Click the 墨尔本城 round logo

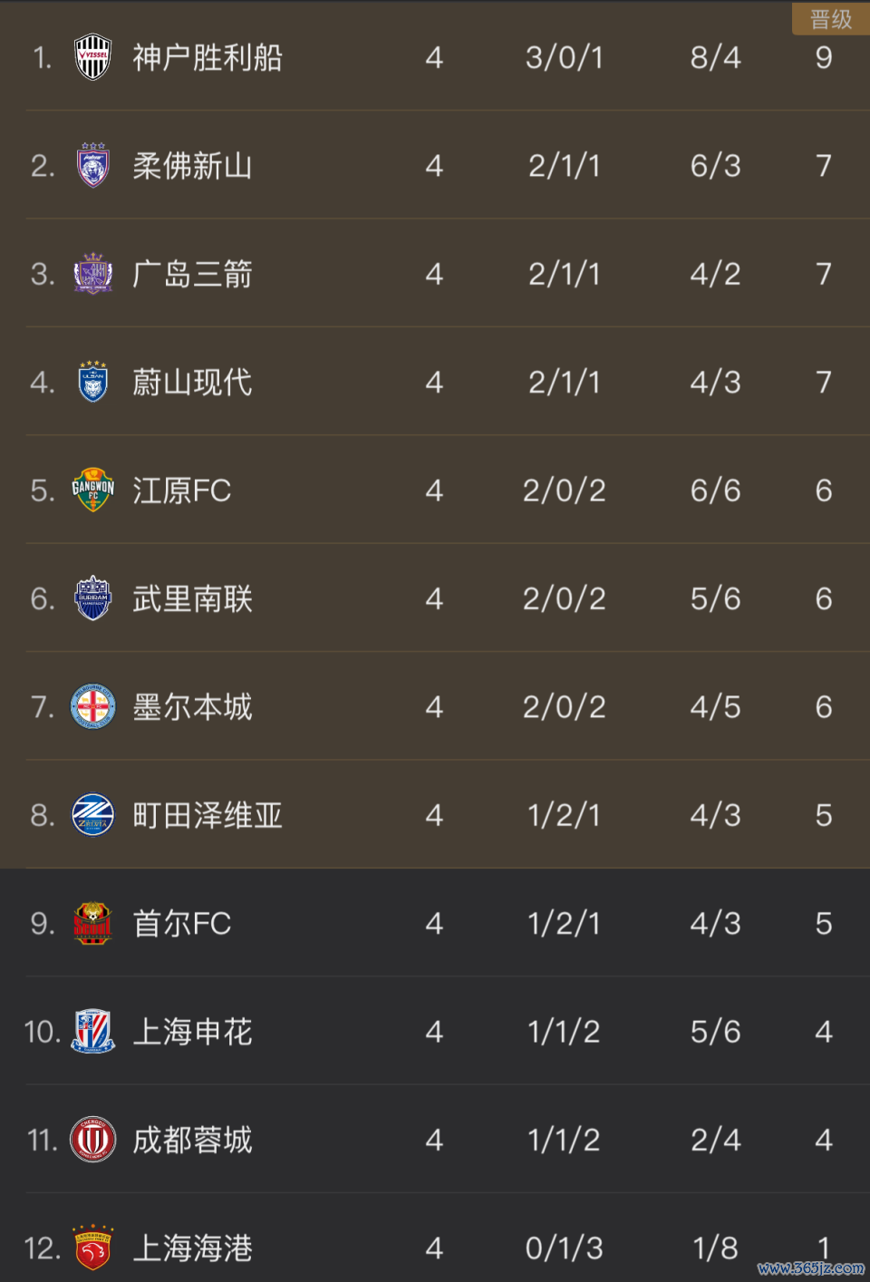pyautogui.click(x=92, y=707)
